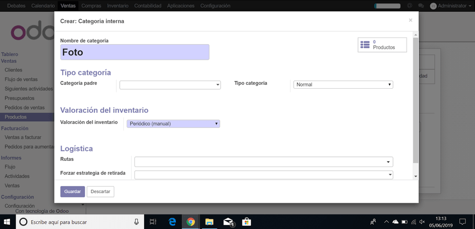Expand the Categoría padre dropdown
Image resolution: width=475 pixels, height=229 pixels.
point(170,85)
